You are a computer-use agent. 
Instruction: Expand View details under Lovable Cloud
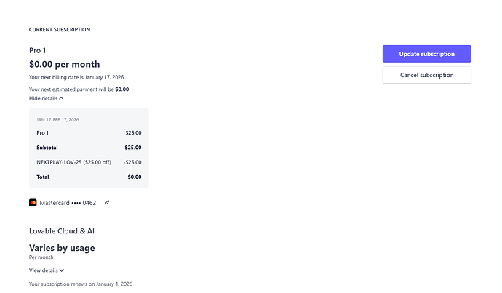click(x=47, y=270)
